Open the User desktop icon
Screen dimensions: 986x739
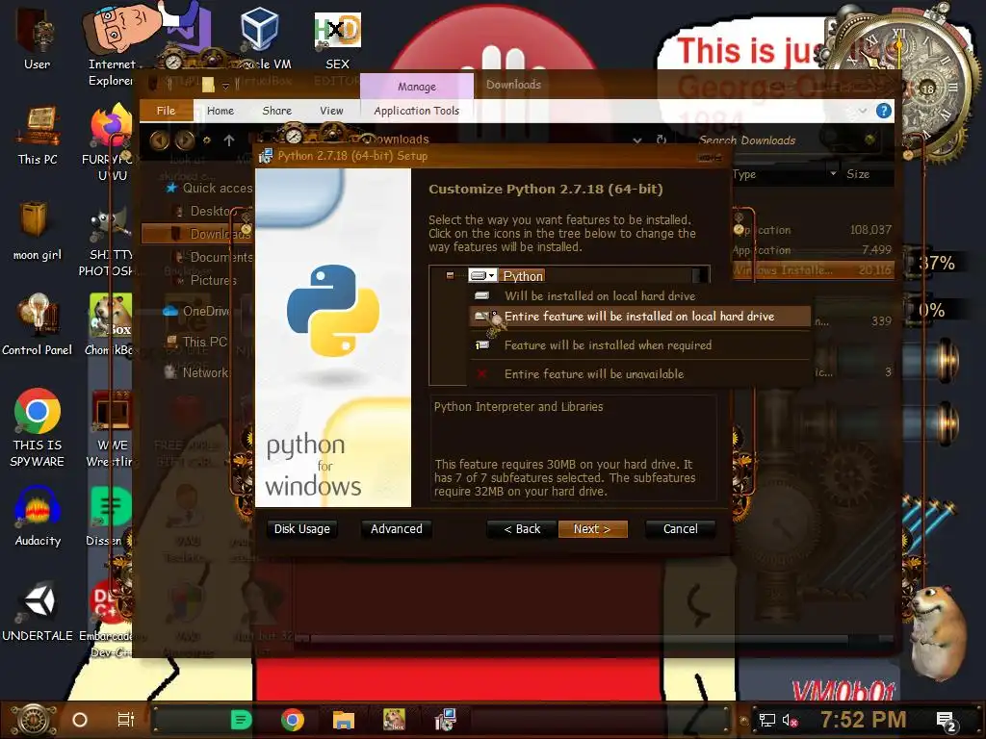38,38
